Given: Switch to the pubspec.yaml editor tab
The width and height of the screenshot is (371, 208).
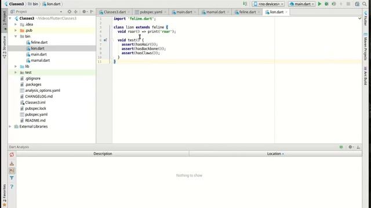Looking at the screenshot, I should tap(151, 12).
